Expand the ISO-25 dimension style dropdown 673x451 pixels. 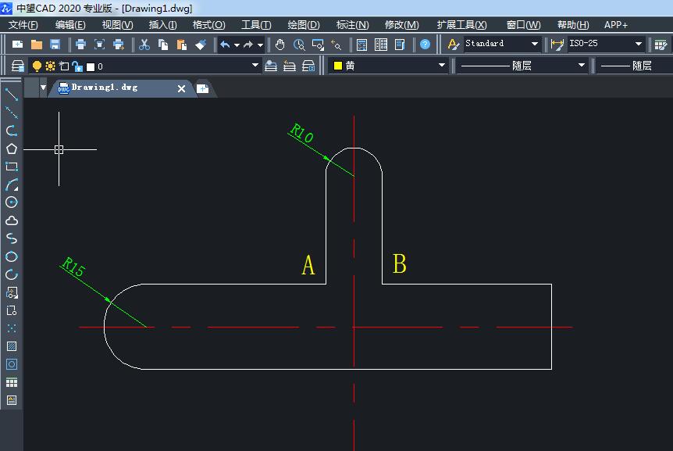point(639,44)
